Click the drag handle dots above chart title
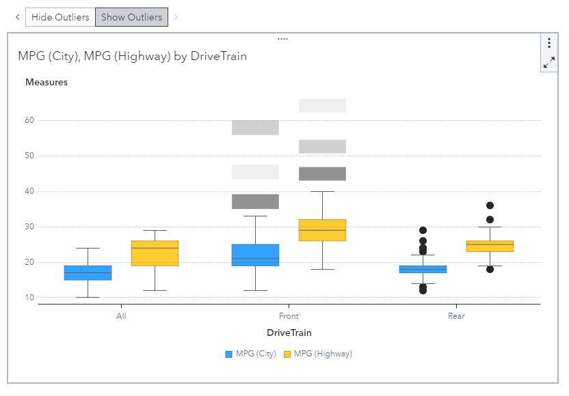569x396 pixels. point(282,39)
